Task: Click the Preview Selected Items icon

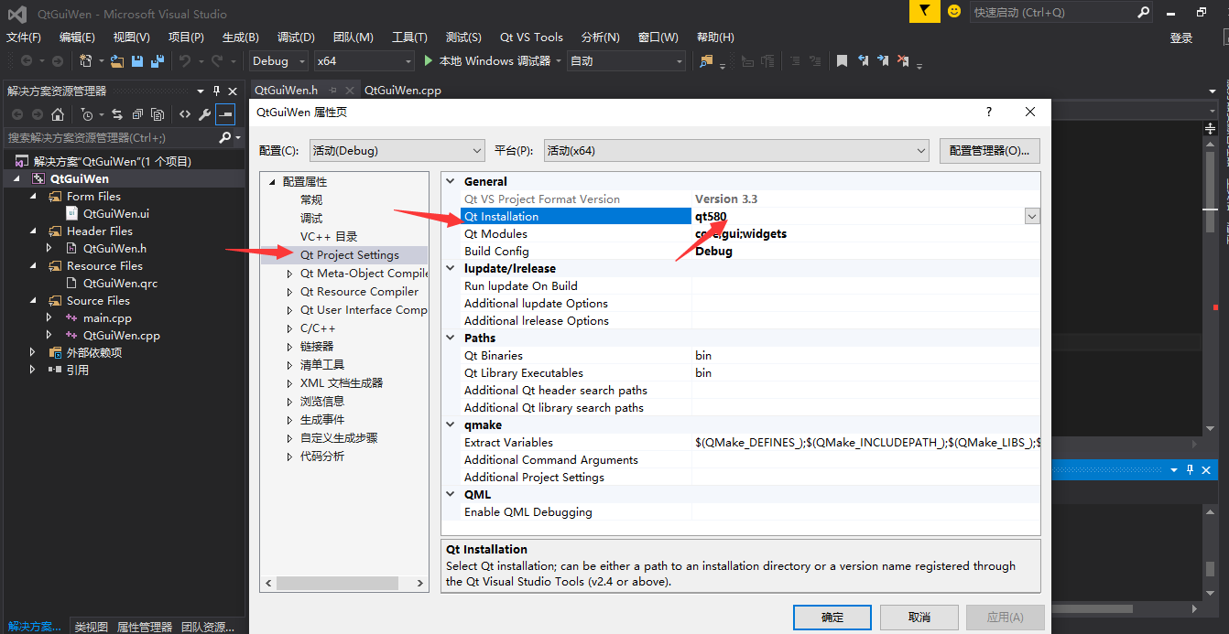Action: [x=225, y=114]
